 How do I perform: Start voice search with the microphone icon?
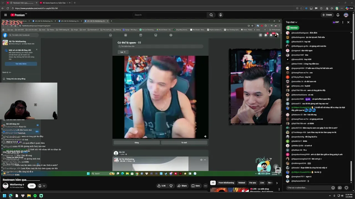pos(220,15)
